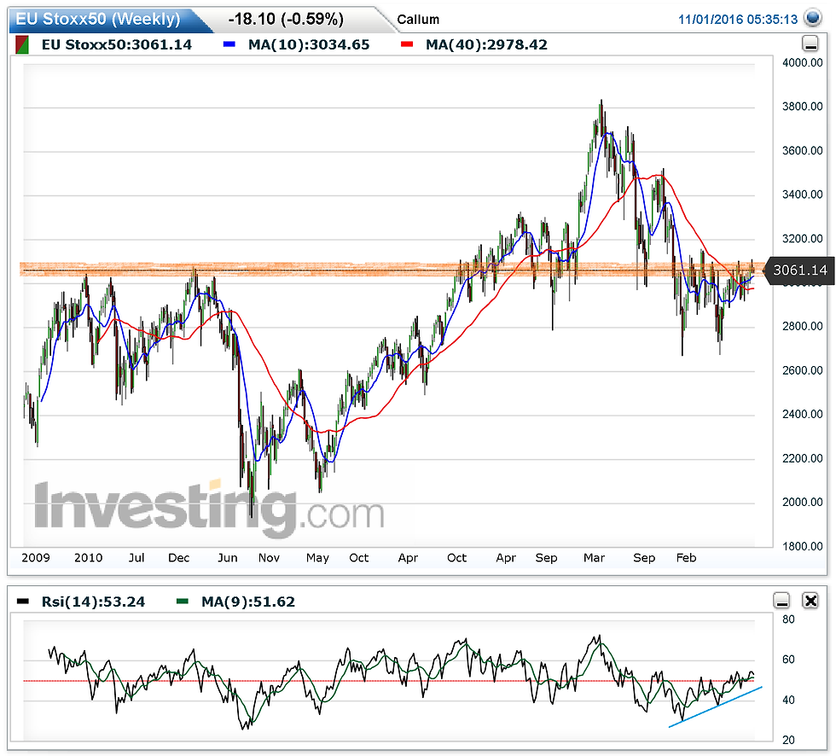Click the Rsi(14):53.24 legend text
Screen dimensions: 836x756
click(93, 602)
